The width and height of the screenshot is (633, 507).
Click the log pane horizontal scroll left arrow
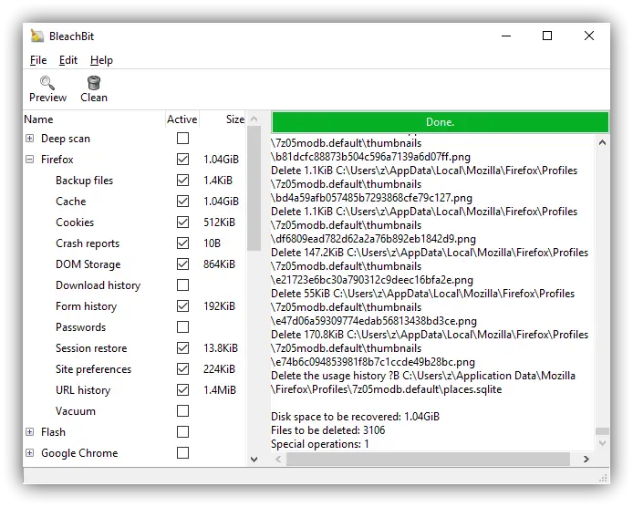[x=278, y=459]
